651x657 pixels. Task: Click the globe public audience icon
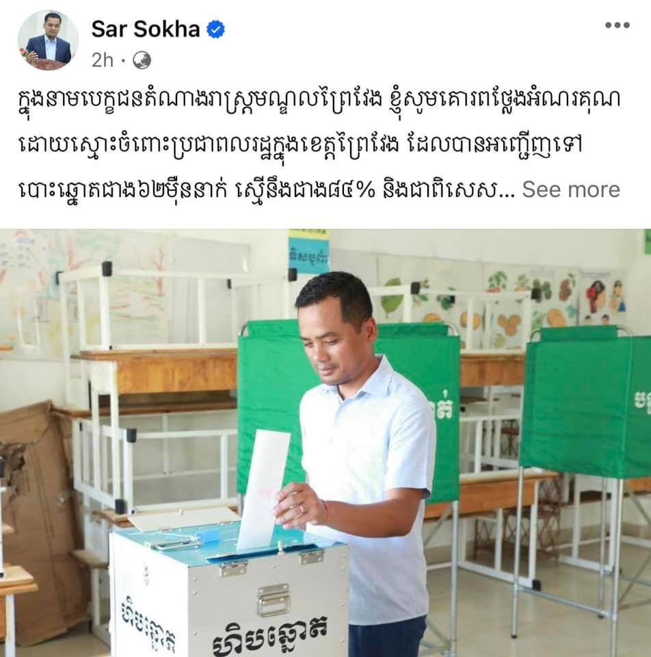click(142, 61)
